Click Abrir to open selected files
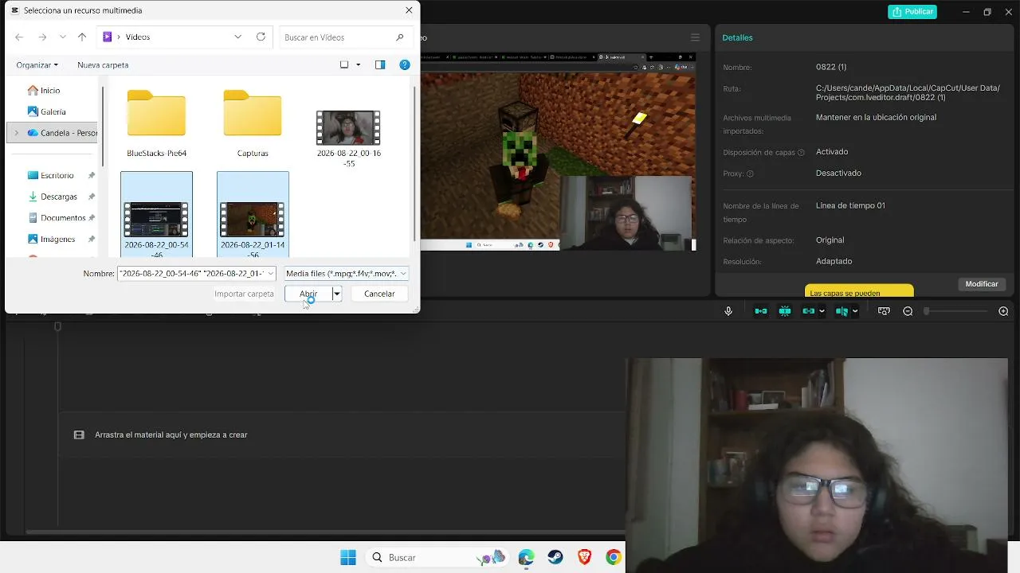This screenshot has width=1020, height=573. (308, 294)
